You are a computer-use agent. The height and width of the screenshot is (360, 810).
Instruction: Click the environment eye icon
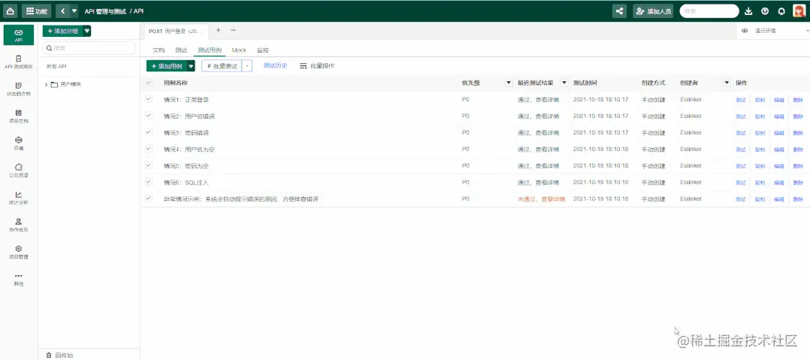745,31
